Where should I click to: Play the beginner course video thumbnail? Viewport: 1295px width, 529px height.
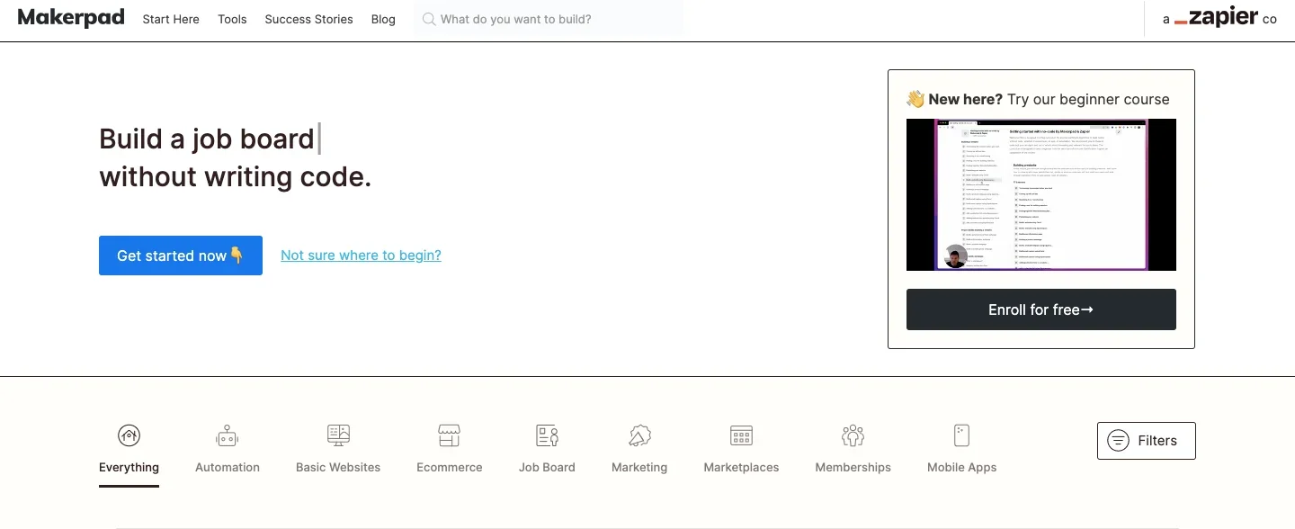point(1040,194)
